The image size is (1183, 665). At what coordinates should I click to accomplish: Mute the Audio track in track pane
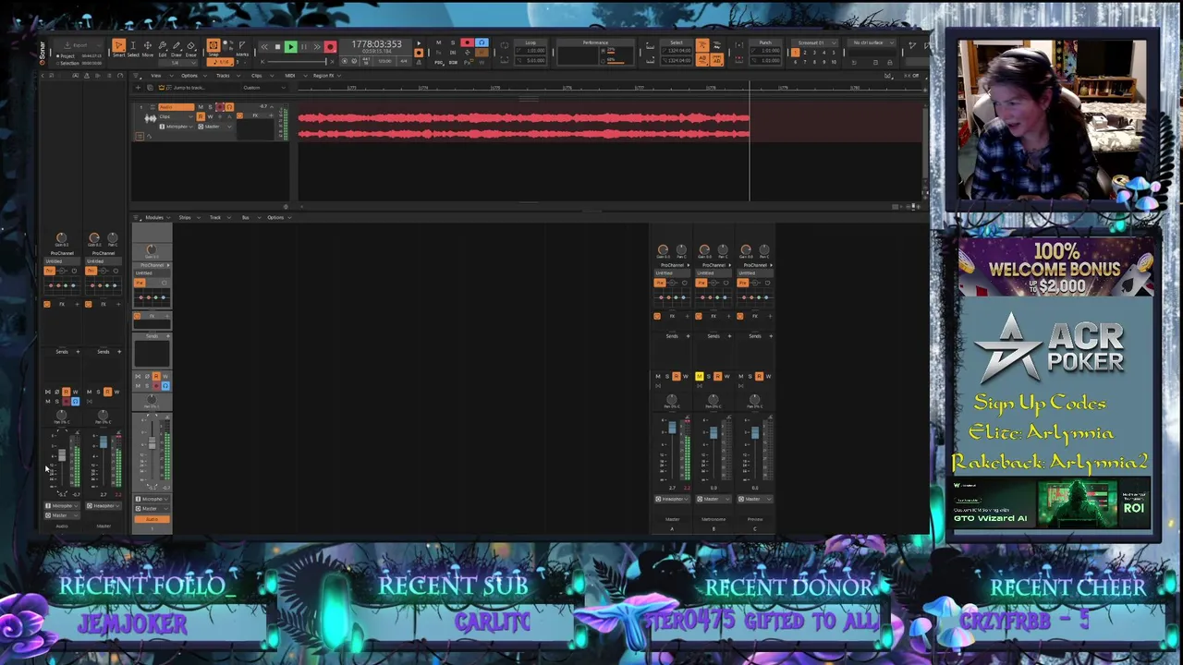[x=201, y=108]
